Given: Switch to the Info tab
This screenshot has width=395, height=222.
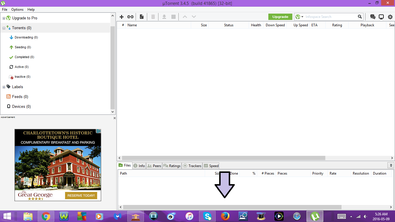Looking at the screenshot, I should [139, 166].
